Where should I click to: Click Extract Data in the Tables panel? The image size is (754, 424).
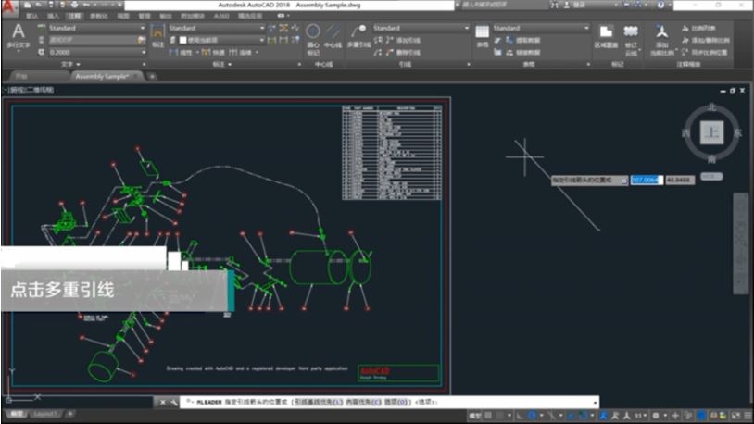(523, 40)
